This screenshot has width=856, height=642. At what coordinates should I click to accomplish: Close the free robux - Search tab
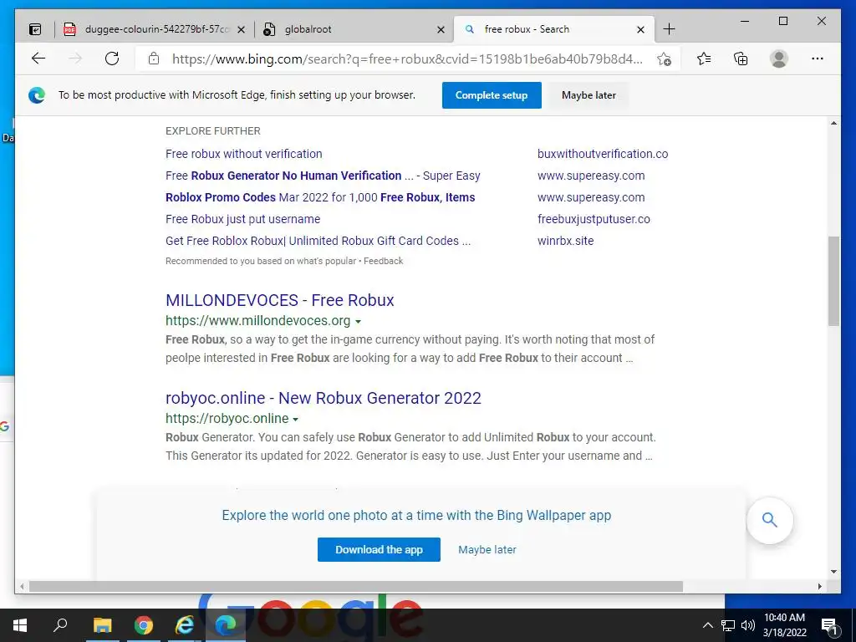pyautogui.click(x=640, y=29)
